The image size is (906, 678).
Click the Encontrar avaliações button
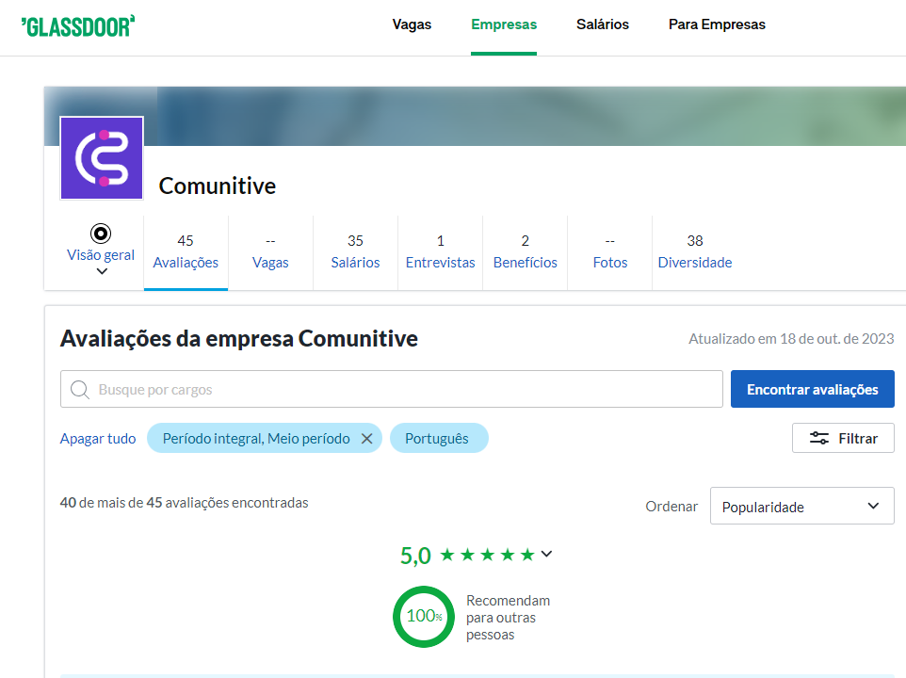813,389
